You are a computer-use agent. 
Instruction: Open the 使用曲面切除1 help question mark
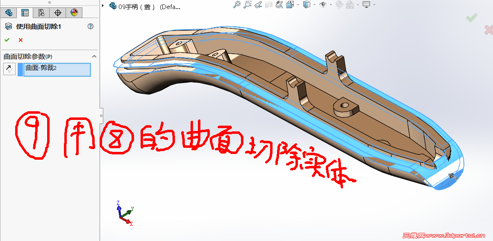point(90,26)
